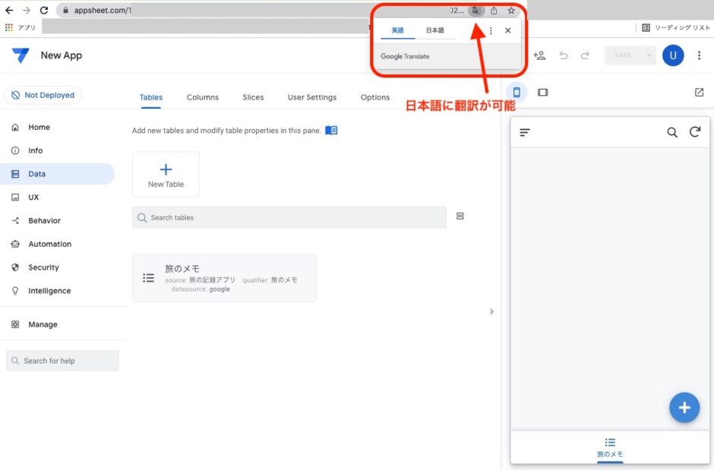The width and height of the screenshot is (714, 470).
Task: Select 日本語 in Google Translate popup
Action: coord(434,30)
